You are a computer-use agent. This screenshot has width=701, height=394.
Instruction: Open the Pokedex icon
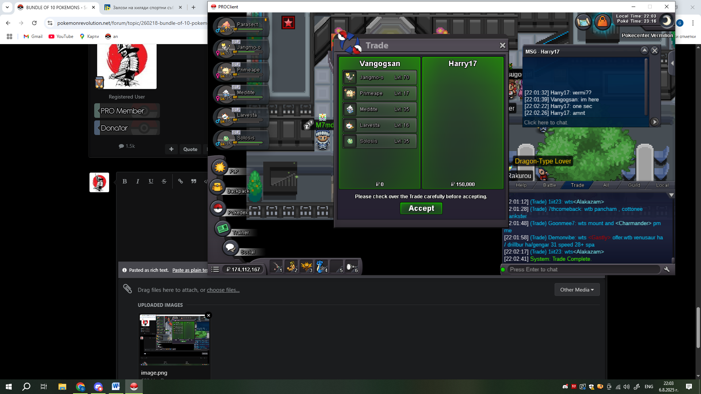pyautogui.click(x=218, y=208)
